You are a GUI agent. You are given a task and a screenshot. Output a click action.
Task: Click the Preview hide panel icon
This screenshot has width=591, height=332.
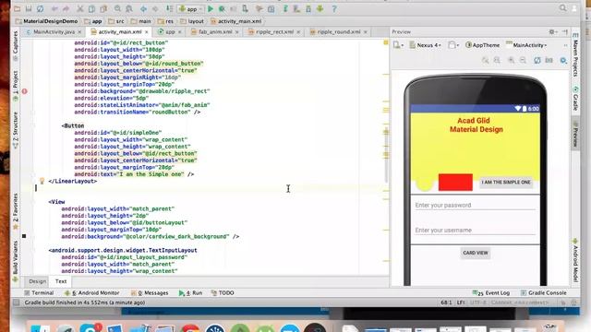[x=565, y=32]
